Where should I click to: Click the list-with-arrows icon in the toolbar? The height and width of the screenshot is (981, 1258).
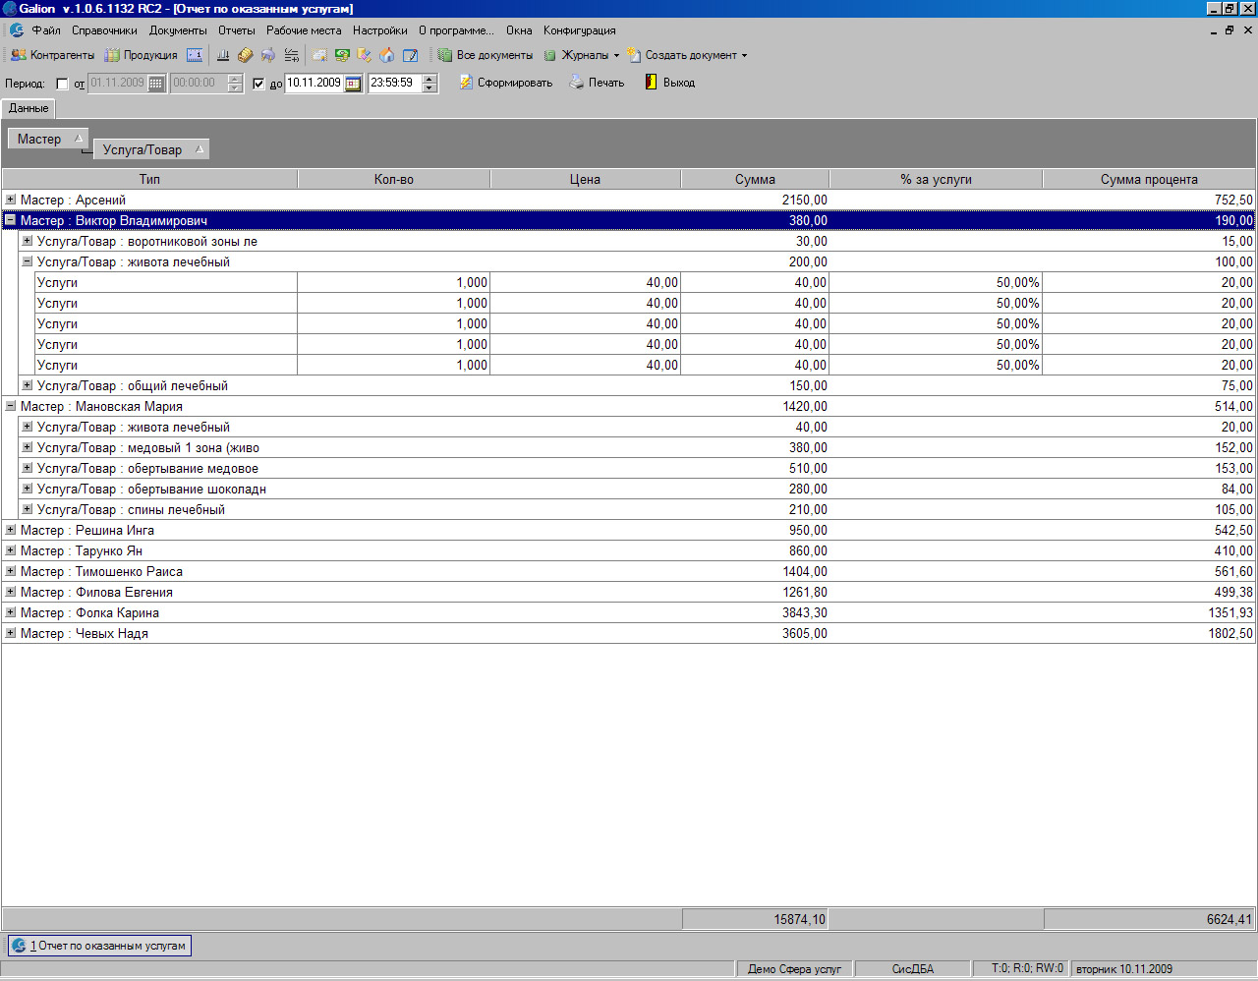click(x=291, y=55)
